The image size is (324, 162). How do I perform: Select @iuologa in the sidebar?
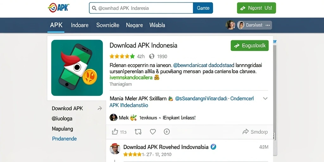pos(62,119)
